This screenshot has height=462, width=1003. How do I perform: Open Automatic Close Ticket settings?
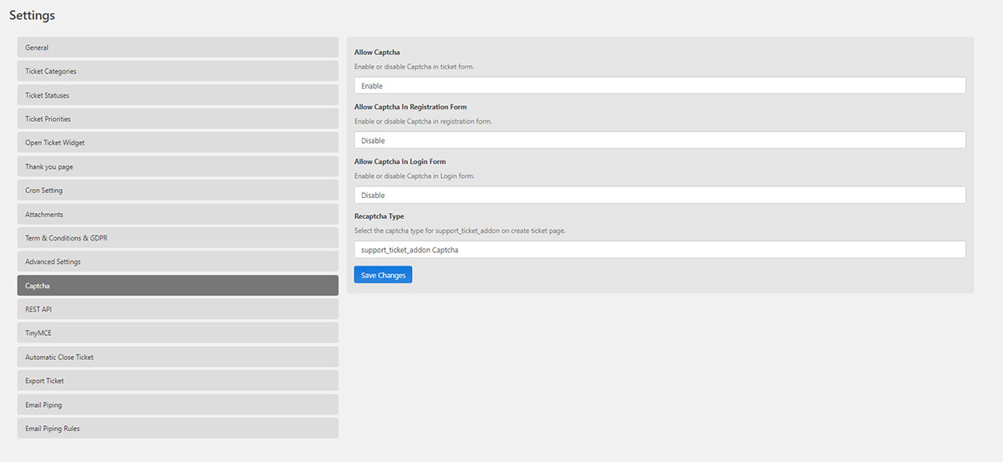(177, 357)
